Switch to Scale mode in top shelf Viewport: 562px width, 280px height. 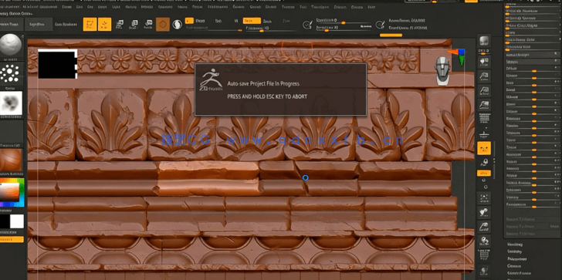point(134,25)
